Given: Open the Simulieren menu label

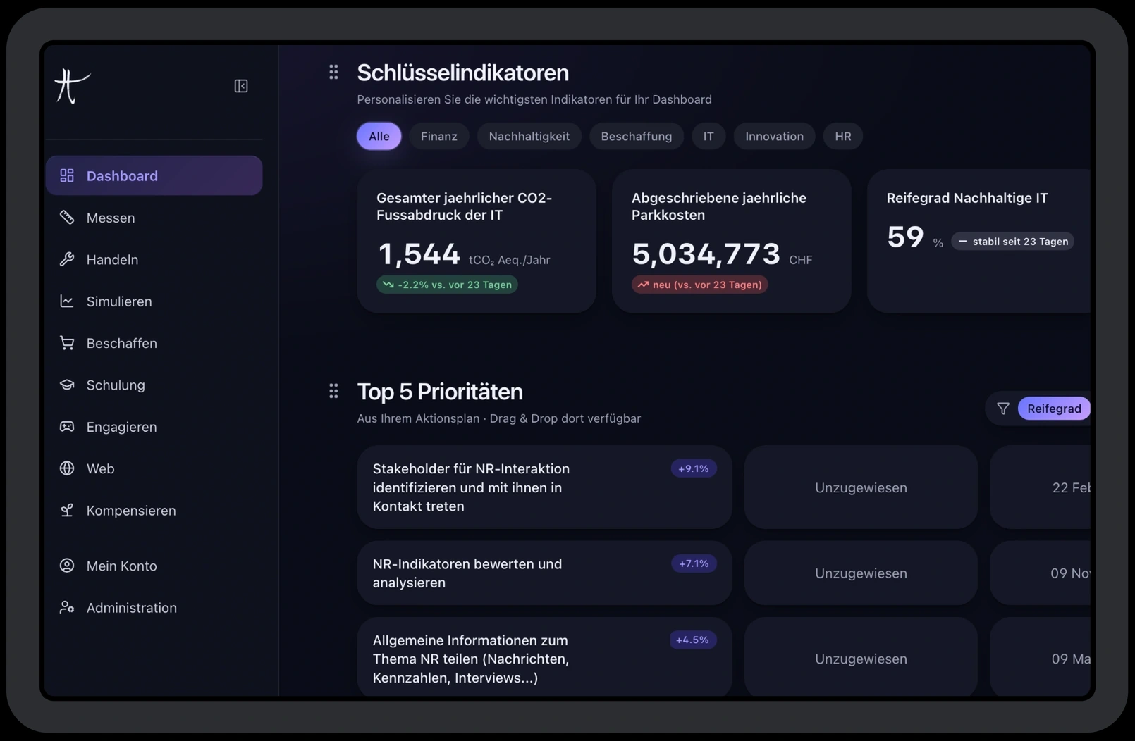Looking at the screenshot, I should 119,301.
